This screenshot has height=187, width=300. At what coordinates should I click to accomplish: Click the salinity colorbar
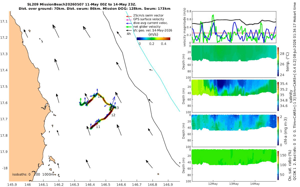point(278,96)
